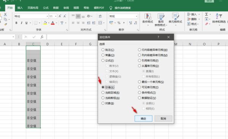Expand font color dropdown arrow
Image resolution: width=228 pixels, height=139 pixels.
coord(56,23)
